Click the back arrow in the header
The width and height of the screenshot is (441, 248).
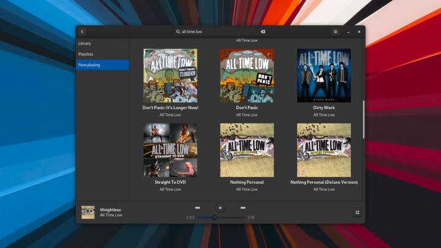pos(82,31)
